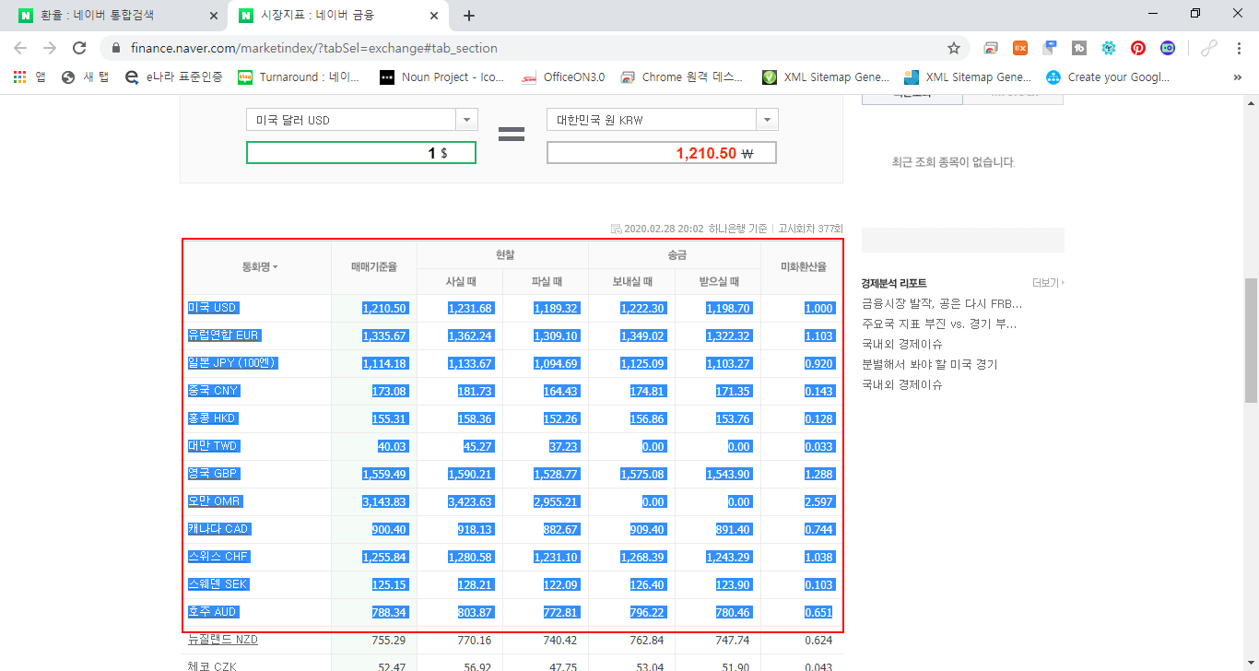Open the Chrome three-dot menu
This screenshot has width=1259, height=671.
[1238, 48]
